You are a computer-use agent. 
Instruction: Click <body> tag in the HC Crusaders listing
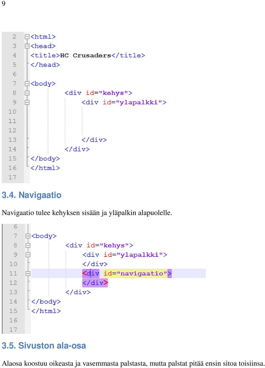(x=43, y=83)
